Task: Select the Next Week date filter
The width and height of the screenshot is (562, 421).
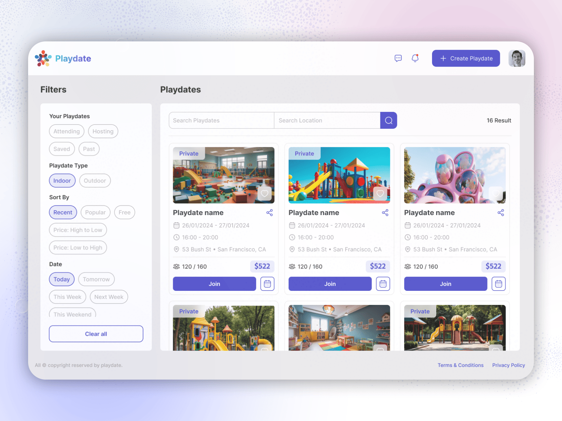Action: (x=109, y=297)
